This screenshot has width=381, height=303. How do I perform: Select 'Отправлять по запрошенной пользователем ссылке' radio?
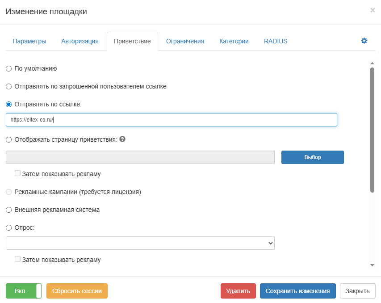tap(9, 86)
